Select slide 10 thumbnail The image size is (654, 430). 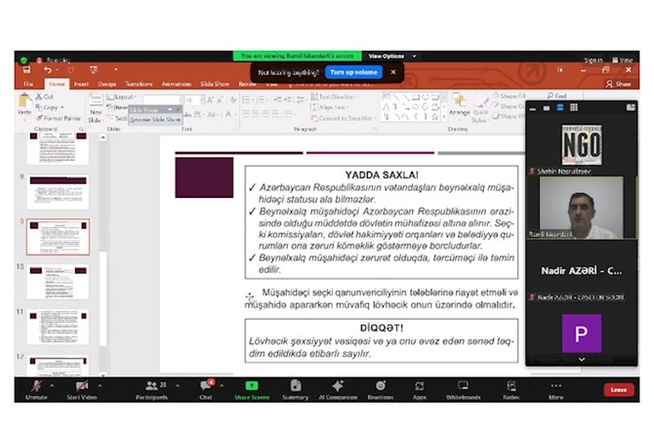pos(58,282)
